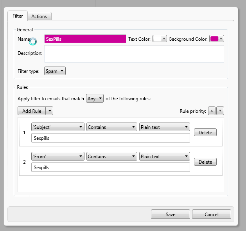Viewport: 246px width, 231px height.
Task: Click rule 1 Sexpills value field
Action: point(111,138)
